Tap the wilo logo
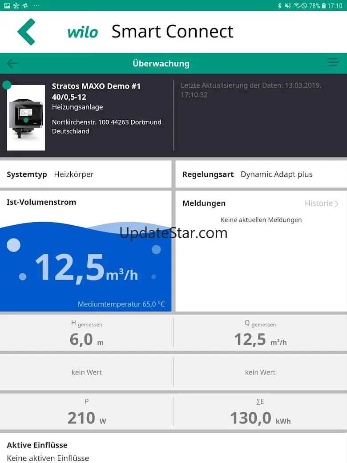Screen dimensions: 347x463 tap(83, 32)
